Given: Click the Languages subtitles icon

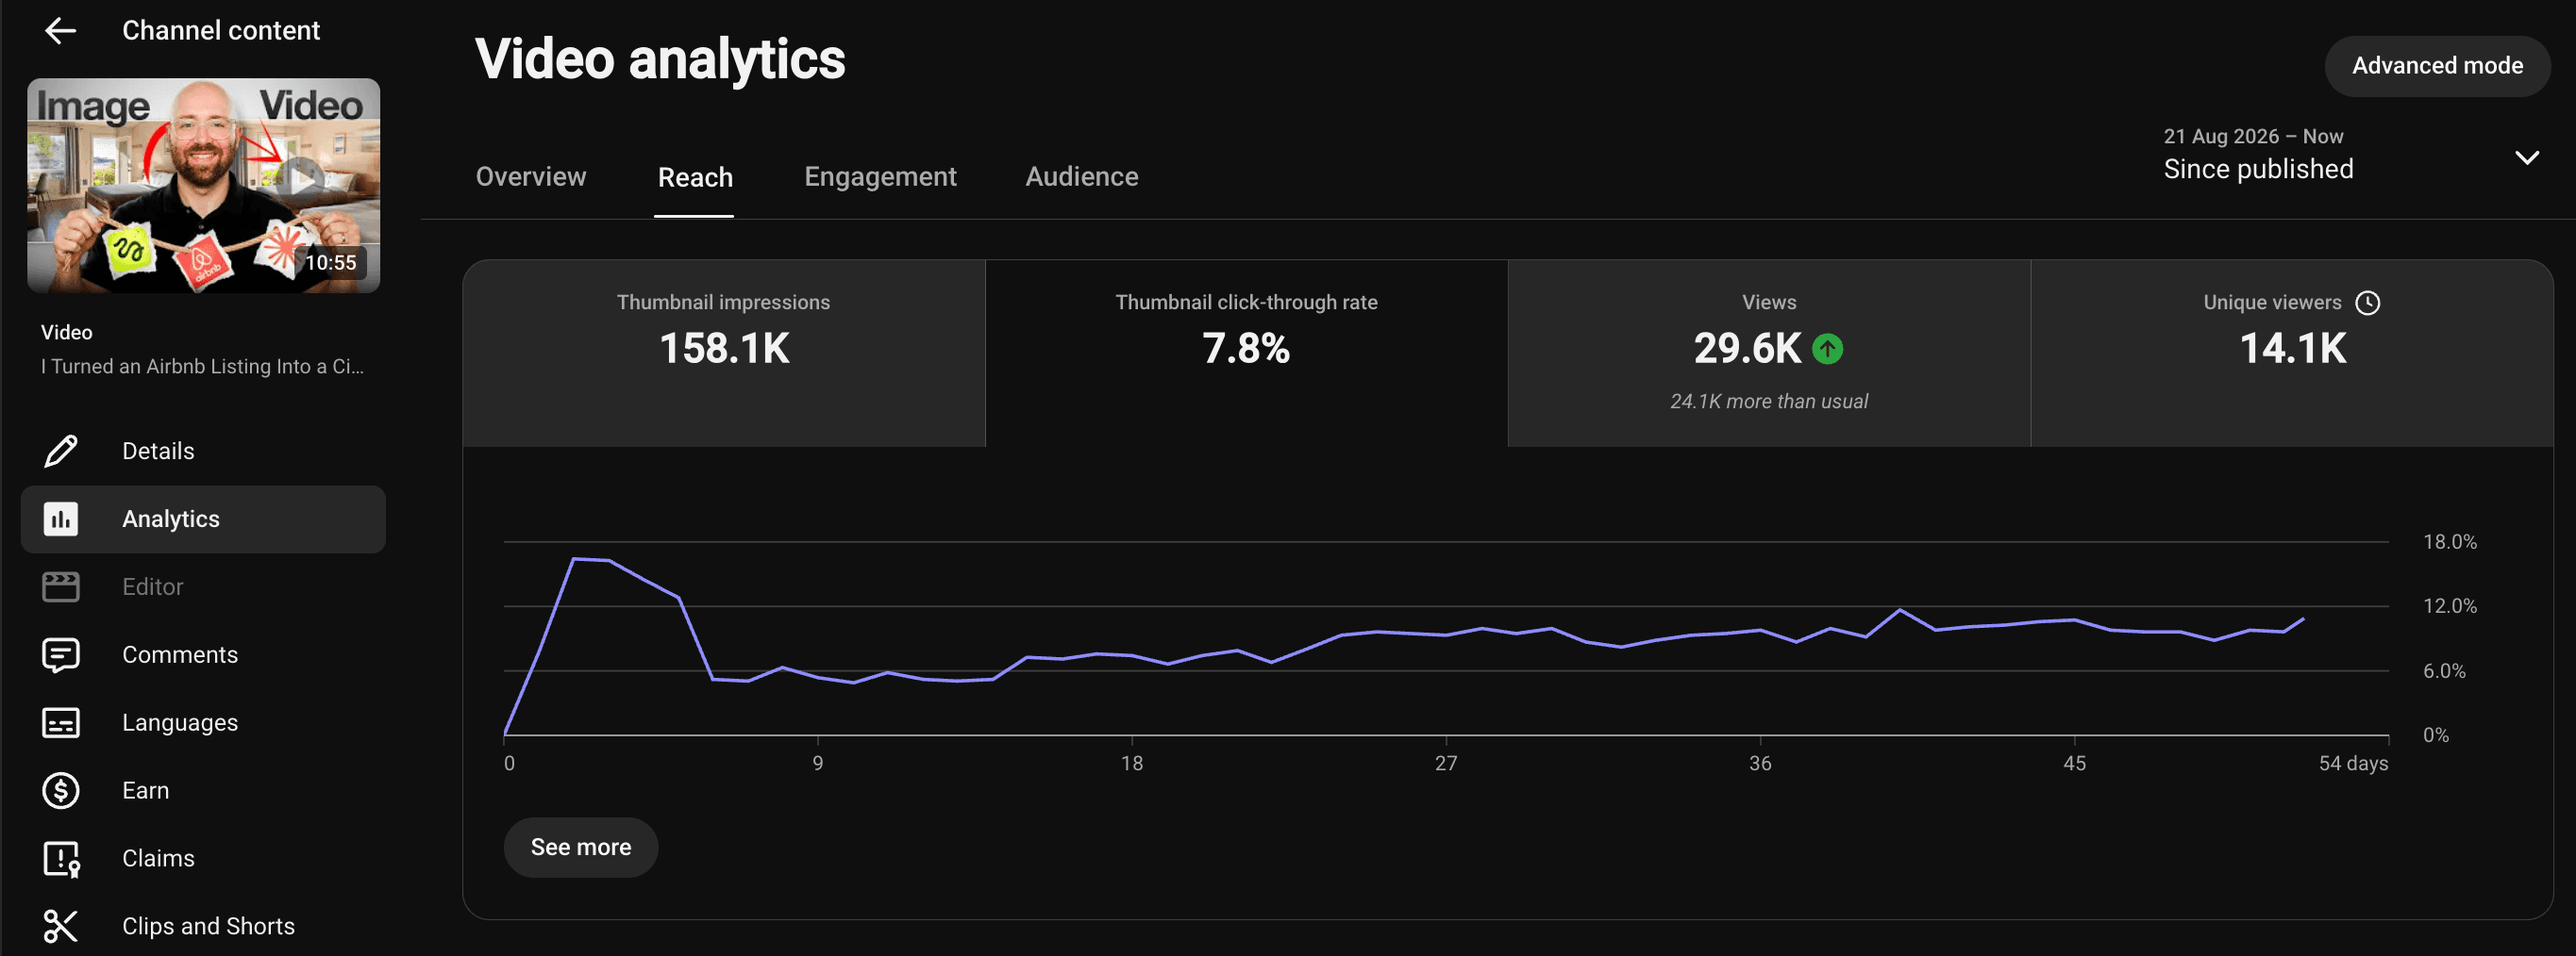Looking at the screenshot, I should tap(61, 723).
